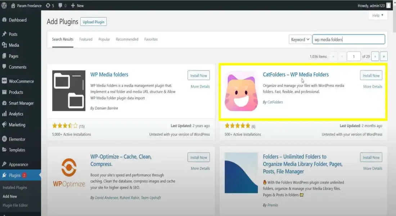
Task: Open More Details for WP-Optimize
Action: pos(200,168)
